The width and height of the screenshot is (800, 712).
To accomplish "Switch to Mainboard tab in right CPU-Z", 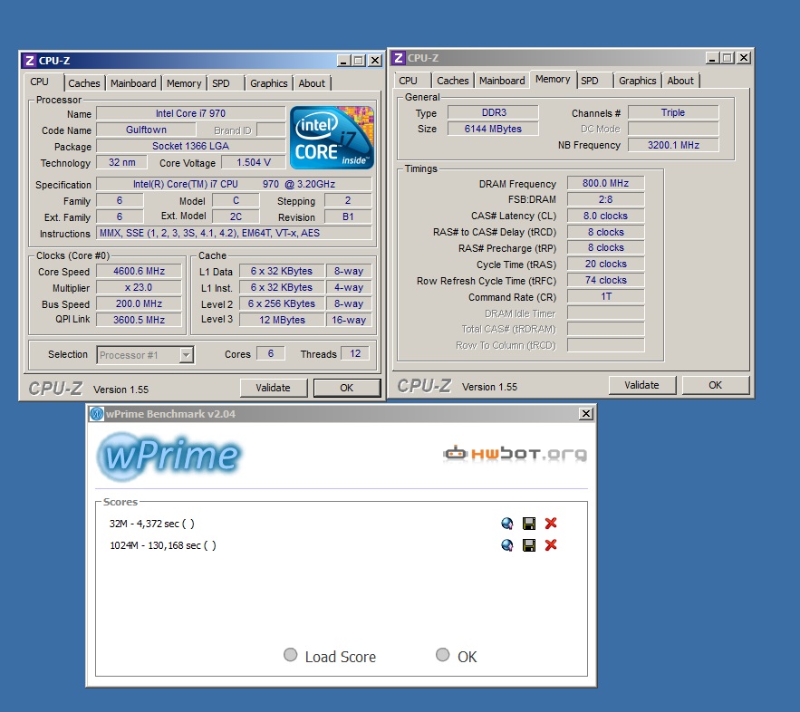I will point(502,81).
